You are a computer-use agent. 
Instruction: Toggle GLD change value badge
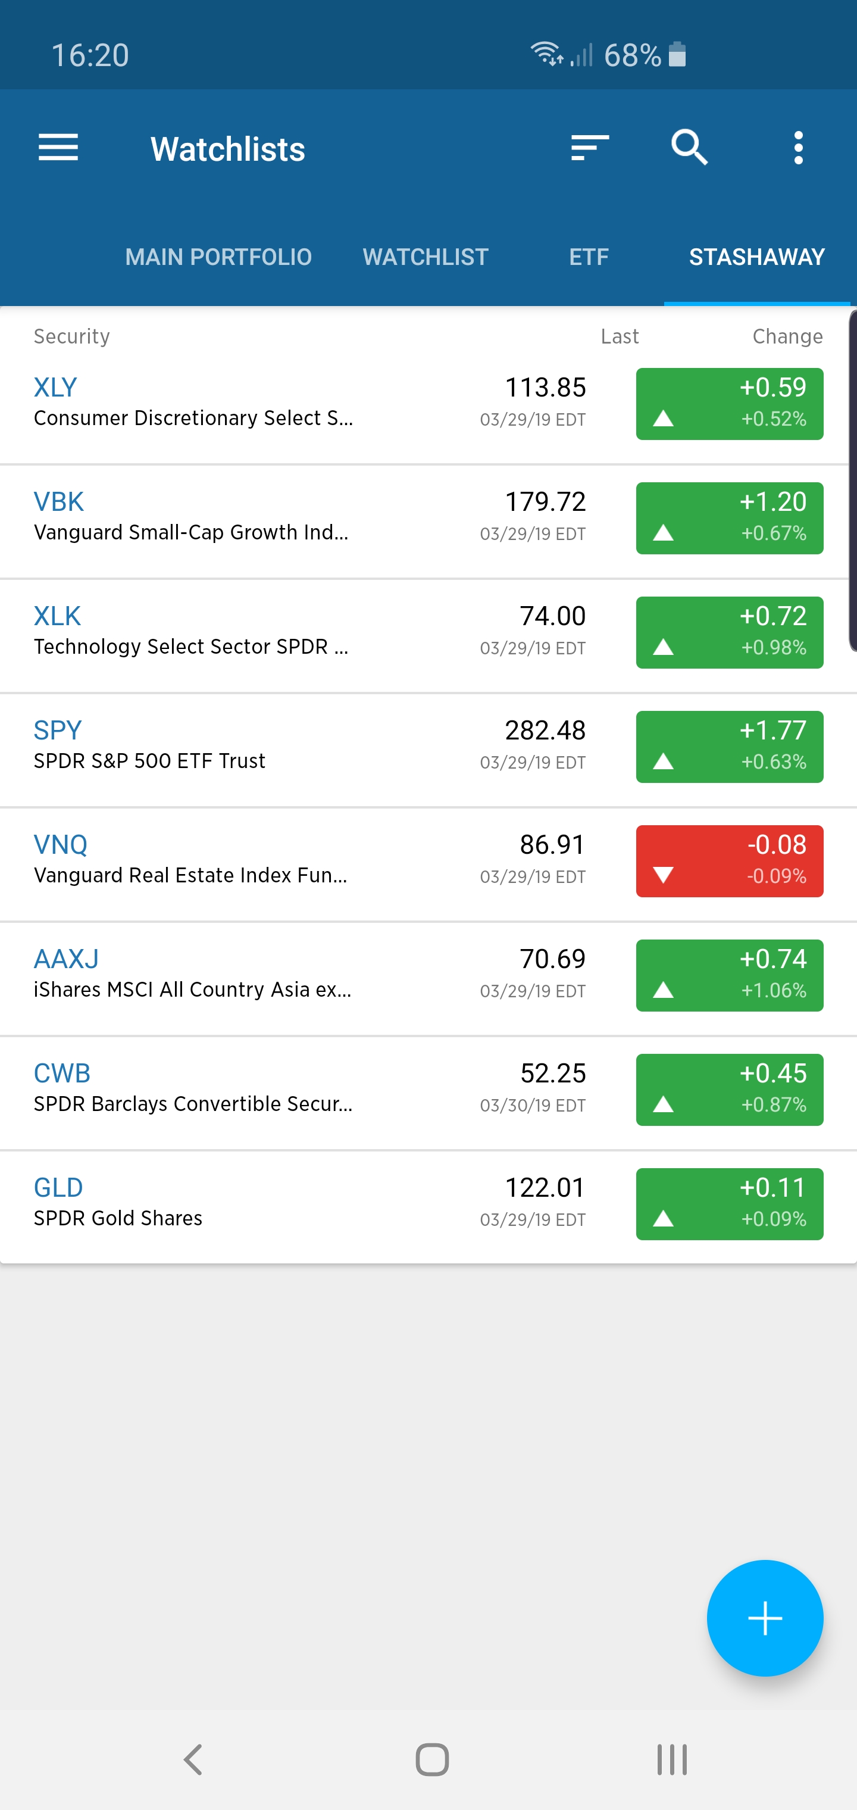tap(729, 1204)
